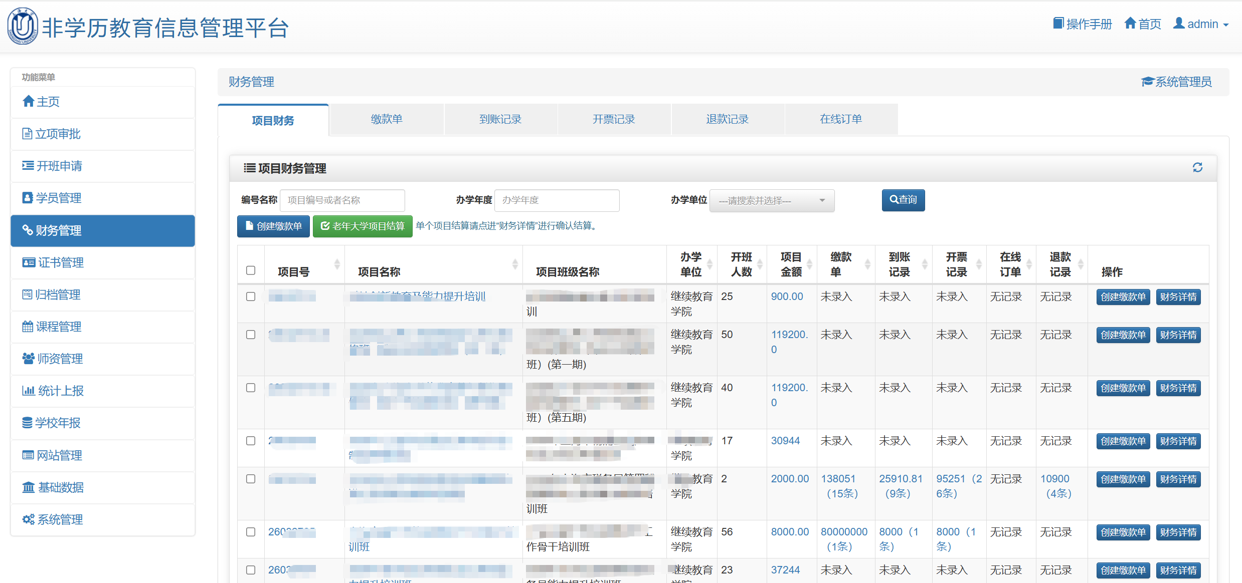
Task: Sort table by 项目号 column arrows
Action: point(337,264)
